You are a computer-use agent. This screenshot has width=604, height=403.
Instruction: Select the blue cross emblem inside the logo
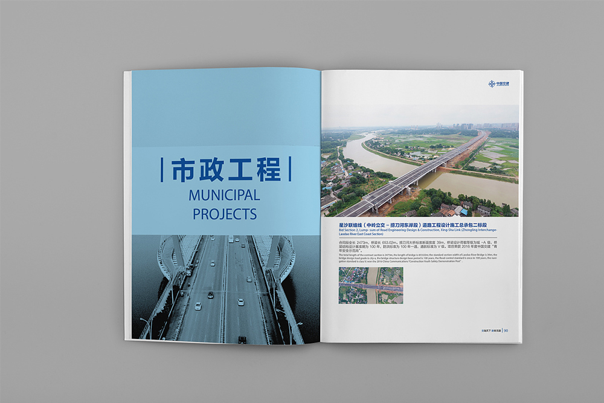(491, 83)
